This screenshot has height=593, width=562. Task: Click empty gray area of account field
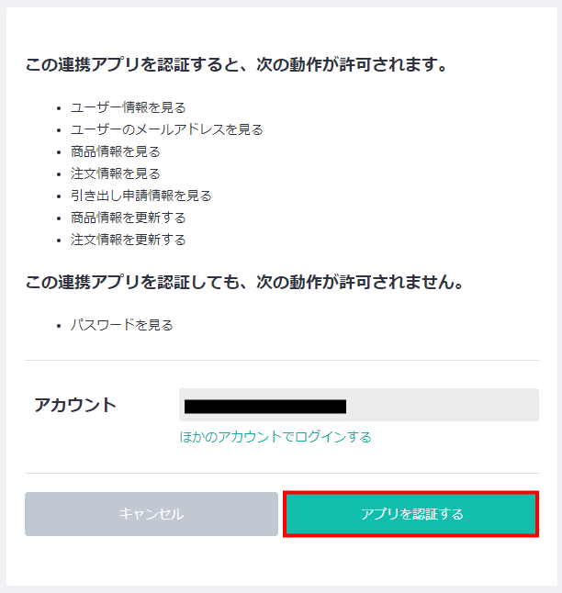point(443,405)
